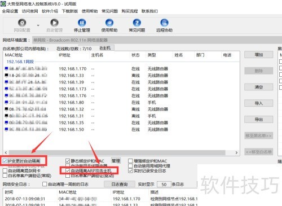Click the whitelist horizontal scrollbar right arrow
Viewport: 282px width, 206px height.
tap(236, 152)
